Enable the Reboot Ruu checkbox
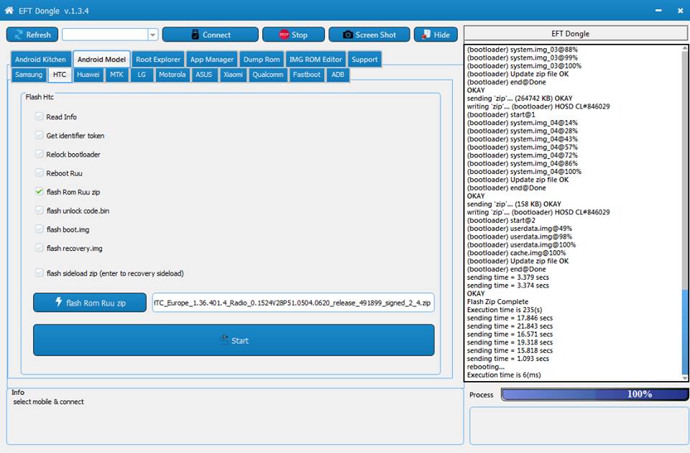The height and width of the screenshot is (453, 690). click(x=39, y=173)
